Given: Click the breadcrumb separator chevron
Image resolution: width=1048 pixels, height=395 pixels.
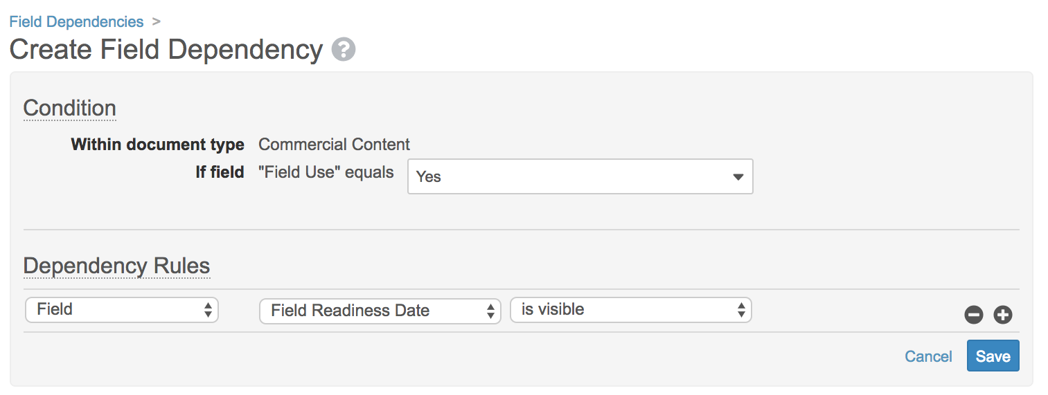Looking at the screenshot, I should click(x=157, y=21).
